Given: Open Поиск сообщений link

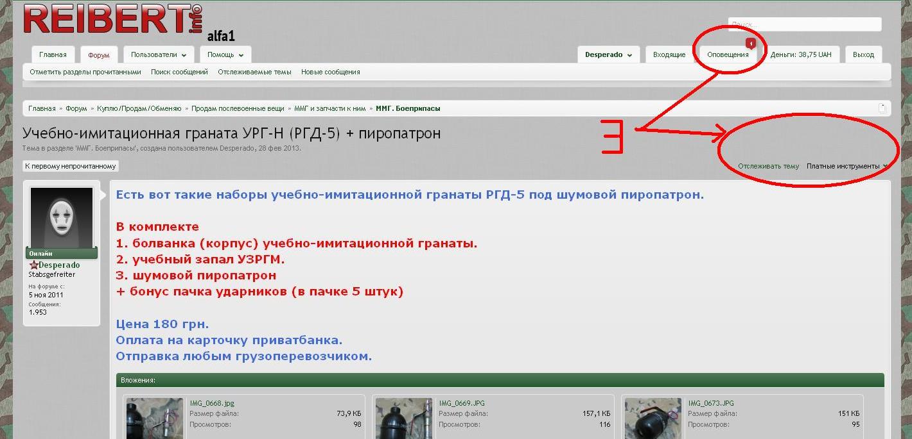Looking at the screenshot, I should pyautogui.click(x=179, y=72).
